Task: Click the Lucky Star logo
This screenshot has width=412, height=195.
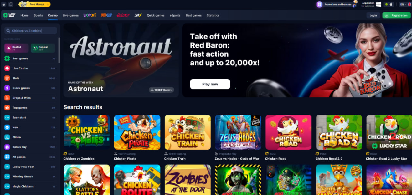Action: coord(10,15)
